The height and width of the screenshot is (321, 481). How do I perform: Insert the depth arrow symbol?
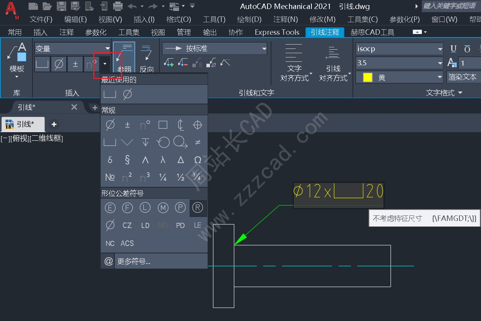click(x=145, y=142)
